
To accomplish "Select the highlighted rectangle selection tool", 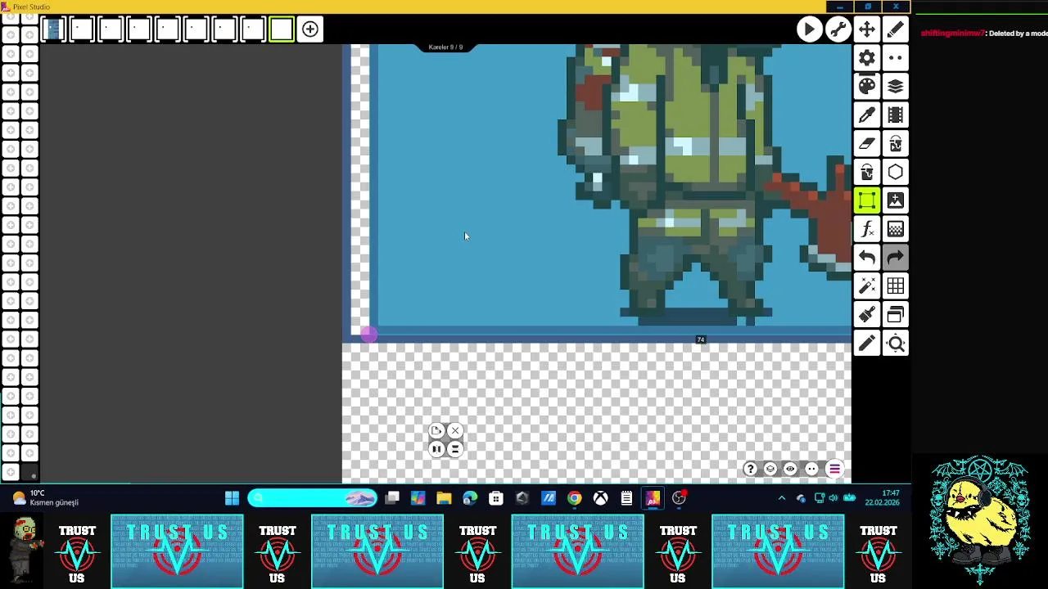I will click(x=867, y=200).
